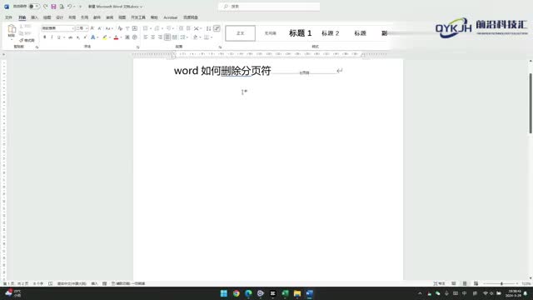
Task: Click the title bar search box
Action: (x=269, y=7)
